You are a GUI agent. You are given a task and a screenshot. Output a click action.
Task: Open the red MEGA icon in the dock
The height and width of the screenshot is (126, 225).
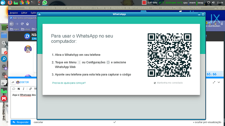[x=4, y=98]
